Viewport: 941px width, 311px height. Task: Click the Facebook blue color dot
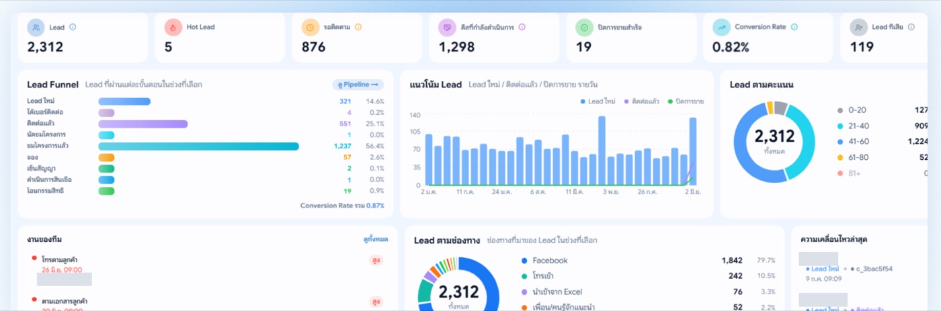coord(524,261)
